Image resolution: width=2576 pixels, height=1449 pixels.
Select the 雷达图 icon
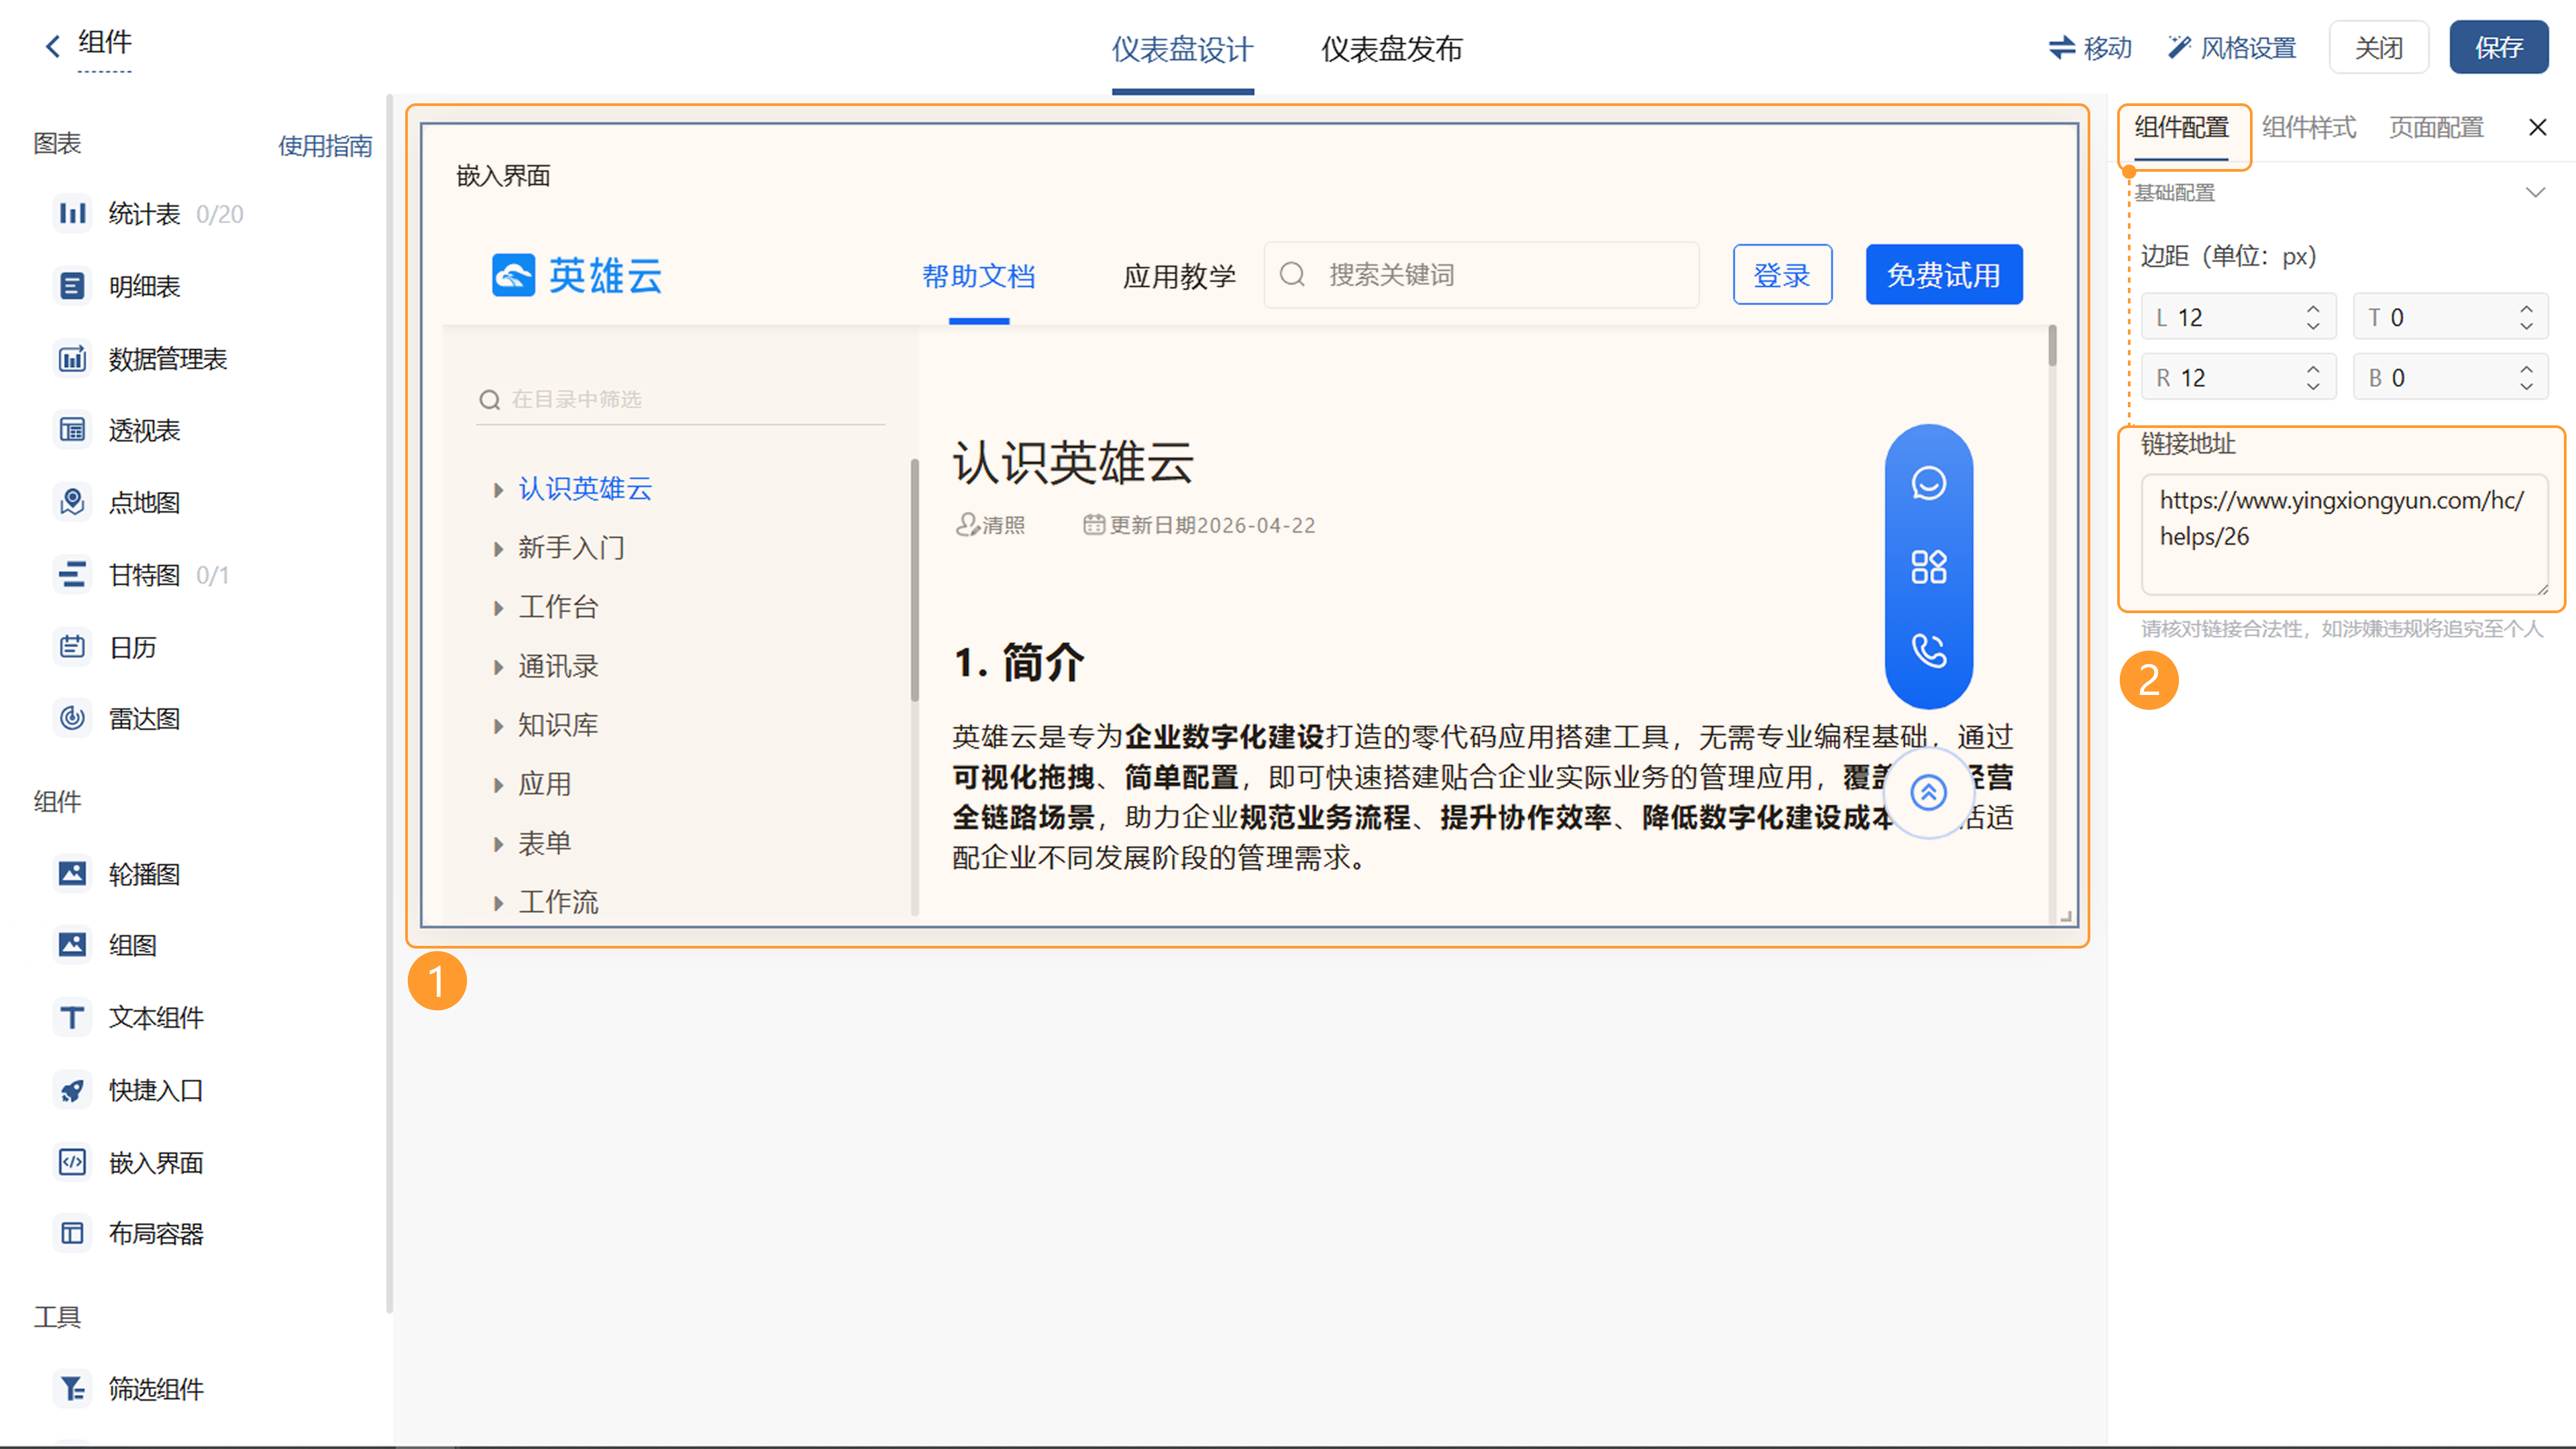pos(72,718)
